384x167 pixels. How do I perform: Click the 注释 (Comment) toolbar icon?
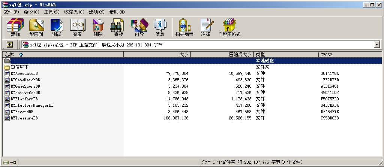[x=205, y=27]
